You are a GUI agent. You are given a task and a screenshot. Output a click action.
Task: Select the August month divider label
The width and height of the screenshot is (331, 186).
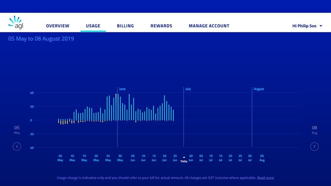(x=259, y=89)
